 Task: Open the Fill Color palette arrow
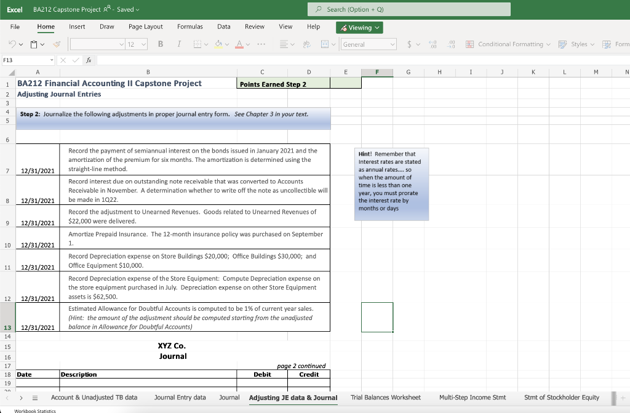pyautogui.click(x=227, y=45)
